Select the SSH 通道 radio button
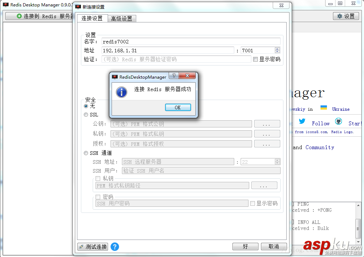This screenshot has height=257, width=364. [86, 153]
